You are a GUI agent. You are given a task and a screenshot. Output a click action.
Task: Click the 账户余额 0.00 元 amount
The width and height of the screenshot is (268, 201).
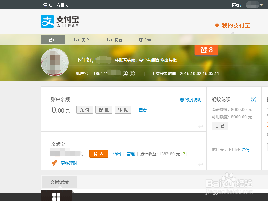tap(61, 110)
